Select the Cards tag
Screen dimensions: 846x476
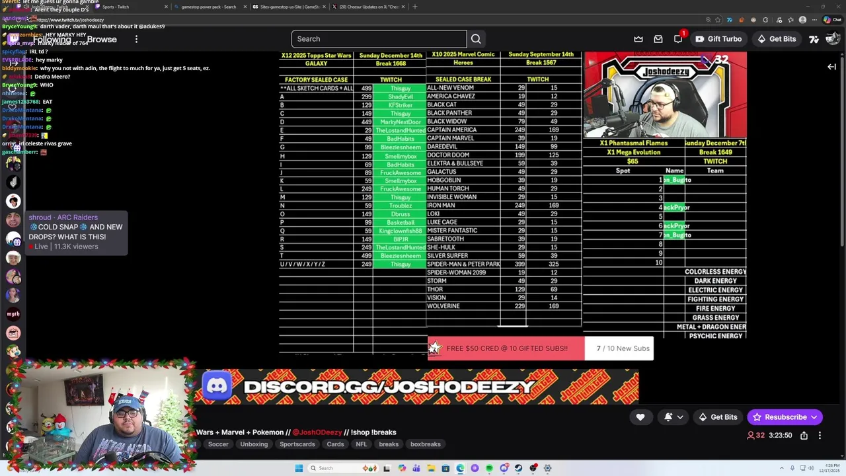click(x=335, y=444)
